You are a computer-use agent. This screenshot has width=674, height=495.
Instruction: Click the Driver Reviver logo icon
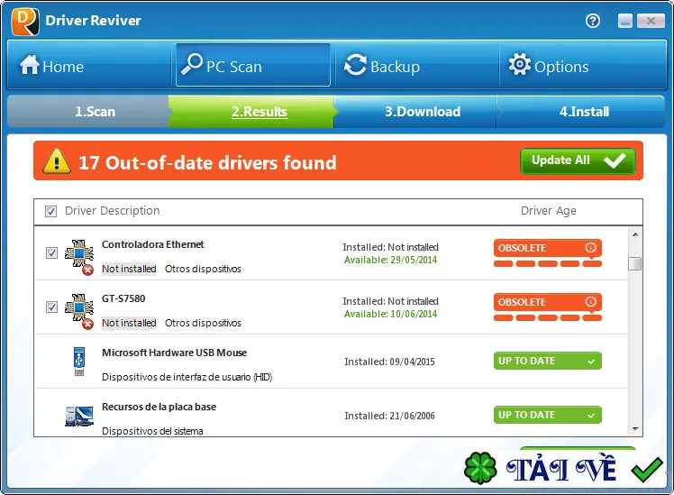click(25, 21)
